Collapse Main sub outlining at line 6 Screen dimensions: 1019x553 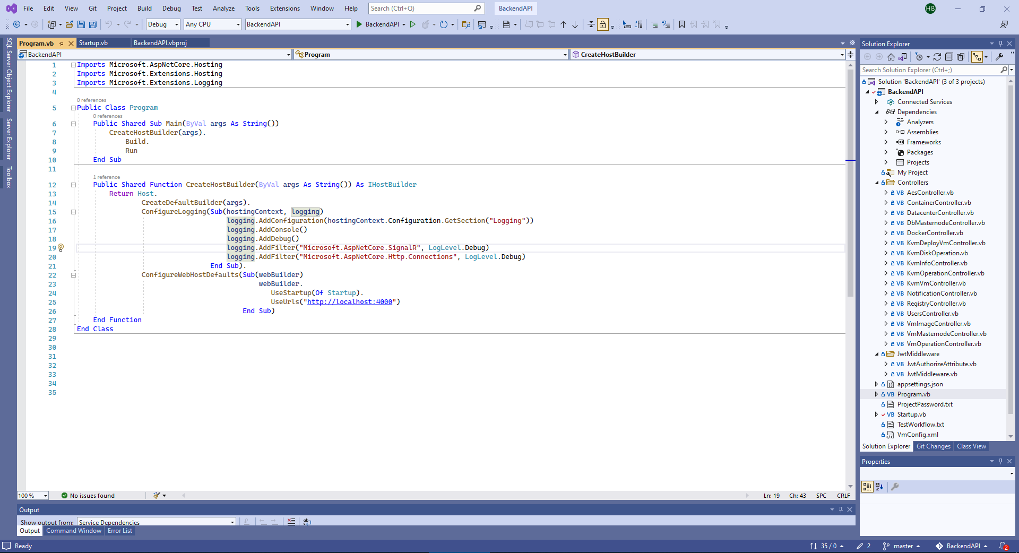[x=74, y=124]
